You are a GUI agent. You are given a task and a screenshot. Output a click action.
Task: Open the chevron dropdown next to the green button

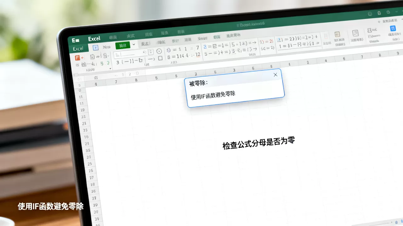(x=134, y=45)
